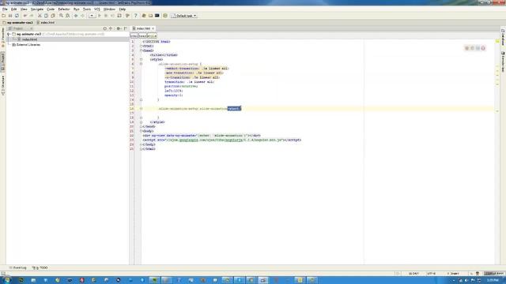506x284 pixels.
Task: Click the Redo toolbar icon
Action: click(x=32, y=16)
